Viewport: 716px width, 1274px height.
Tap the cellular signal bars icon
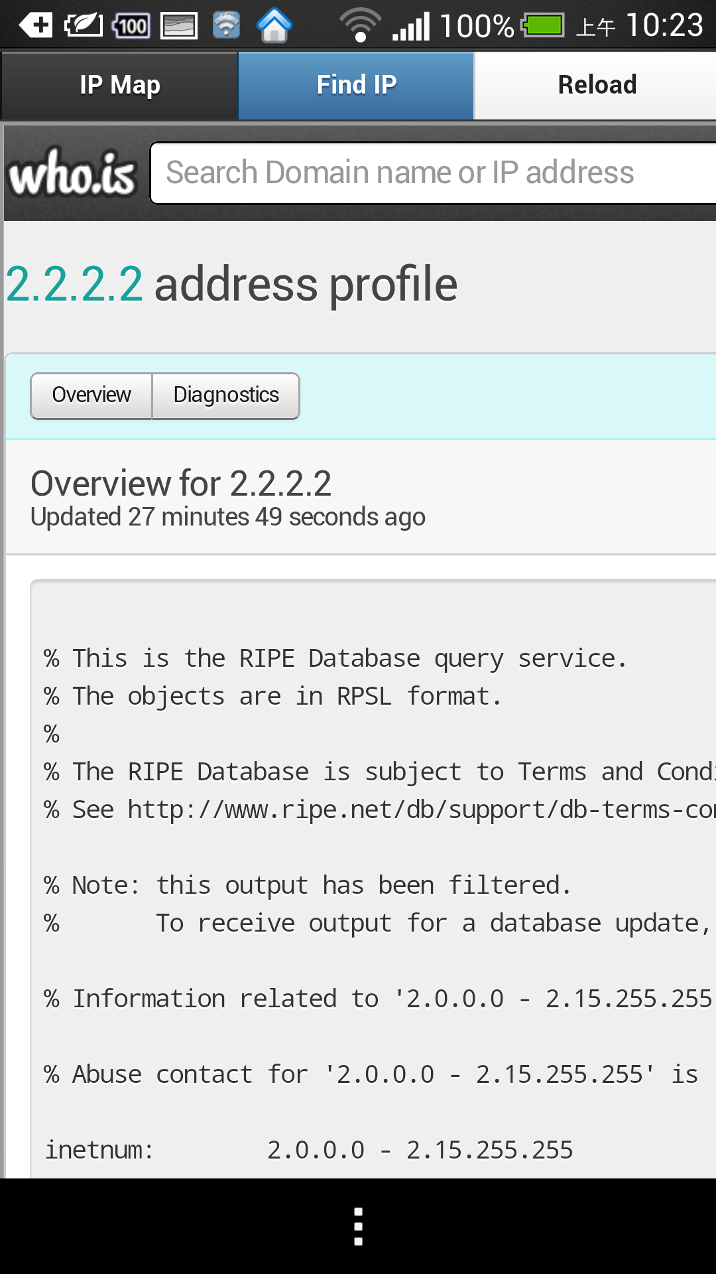[411, 26]
